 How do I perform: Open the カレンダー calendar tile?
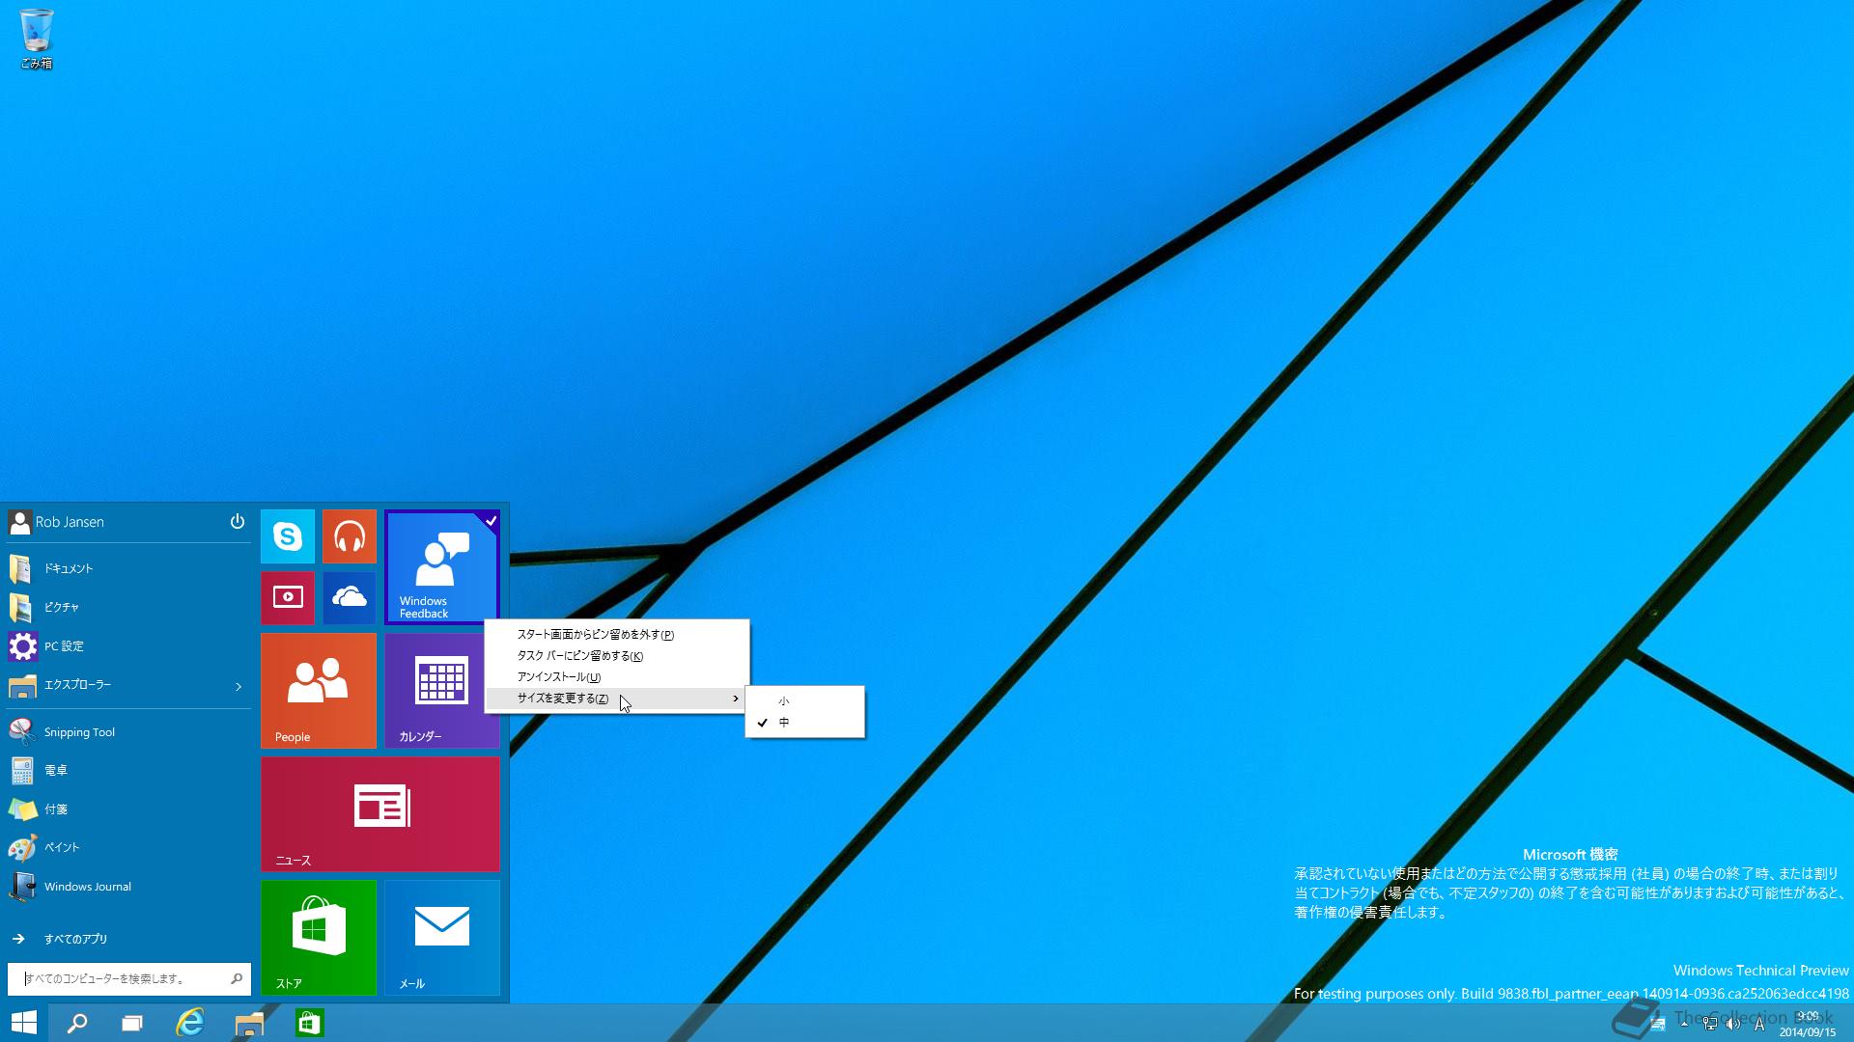(x=442, y=691)
